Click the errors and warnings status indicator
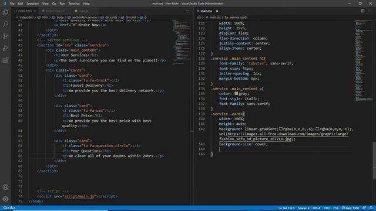This screenshot has width=376, height=211. (9, 208)
